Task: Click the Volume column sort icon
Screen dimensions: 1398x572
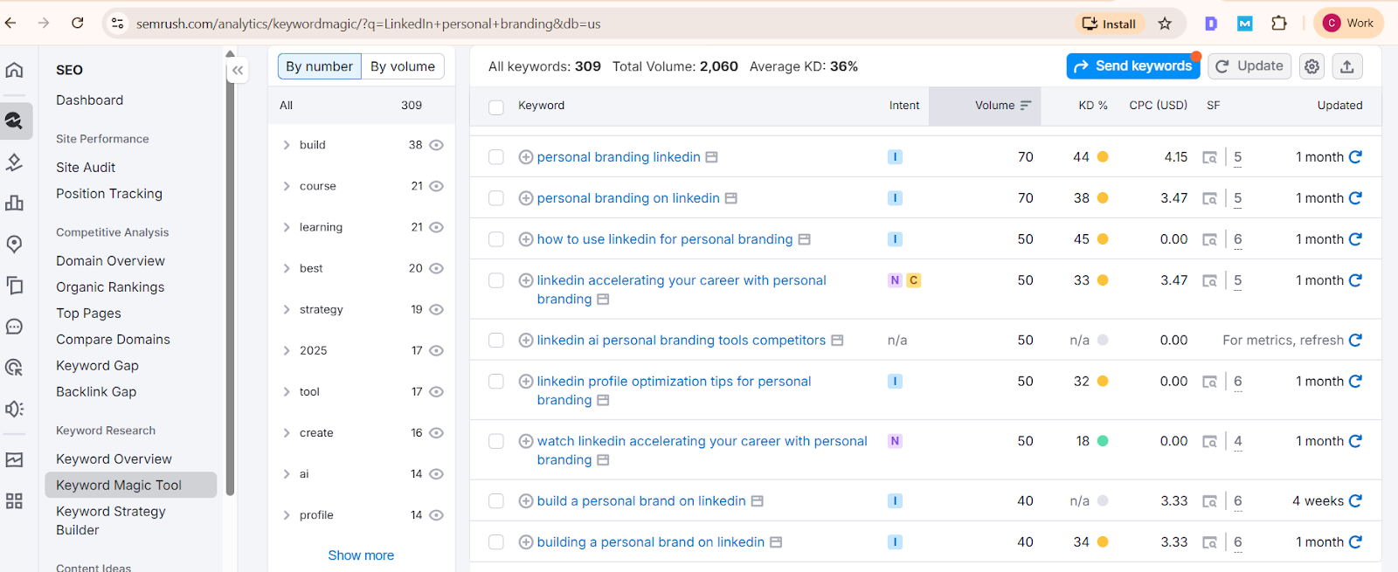Action: pyautogui.click(x=1026, y=106)
